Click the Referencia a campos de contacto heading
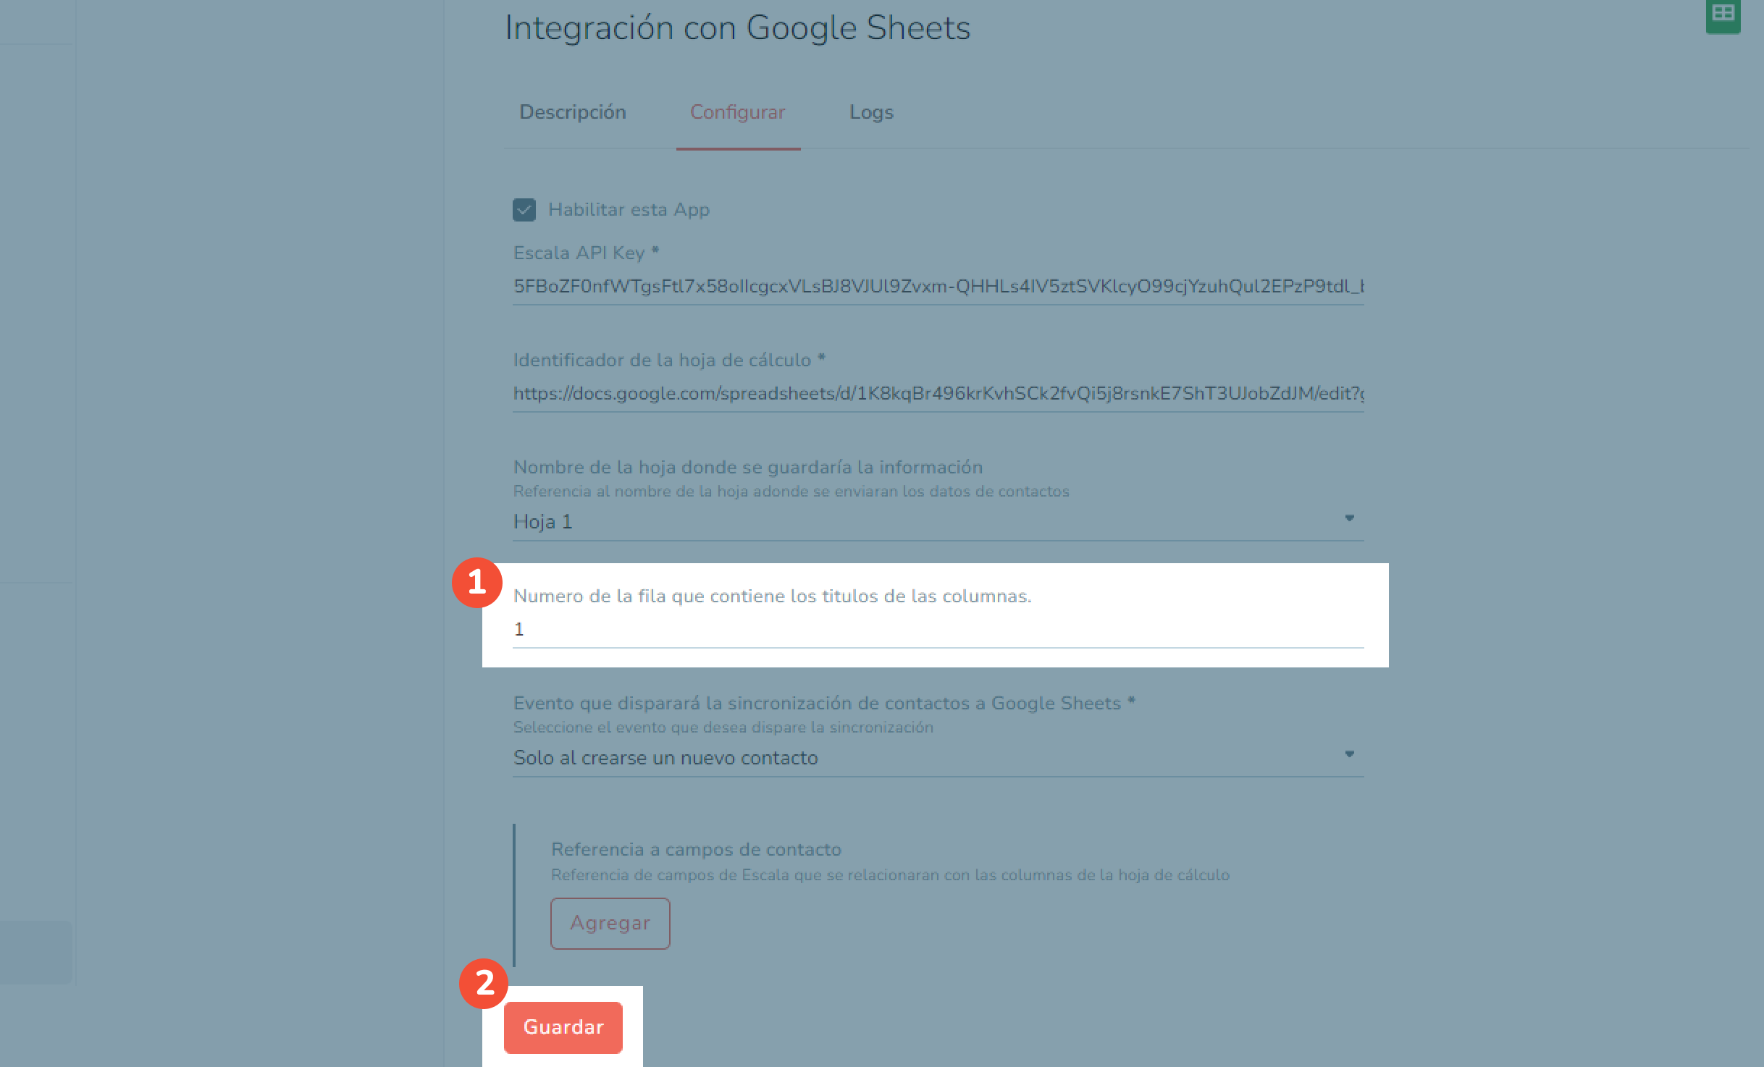1764x1067 pixels. [x=696, y=849]
